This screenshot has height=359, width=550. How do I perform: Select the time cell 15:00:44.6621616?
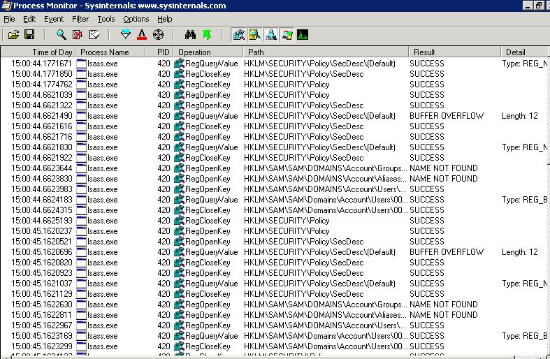(x=42, y=126)
